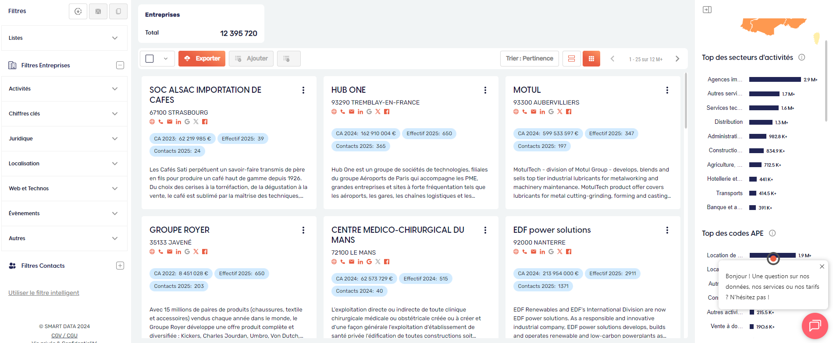Click Utiliser le filtre intelligent link

tap(44, 293)
